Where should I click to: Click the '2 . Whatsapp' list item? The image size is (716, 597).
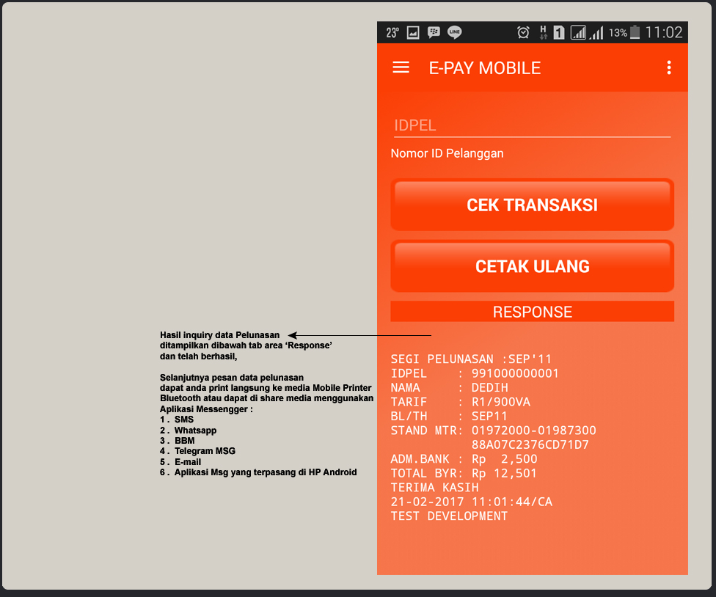tap(188, 431)
